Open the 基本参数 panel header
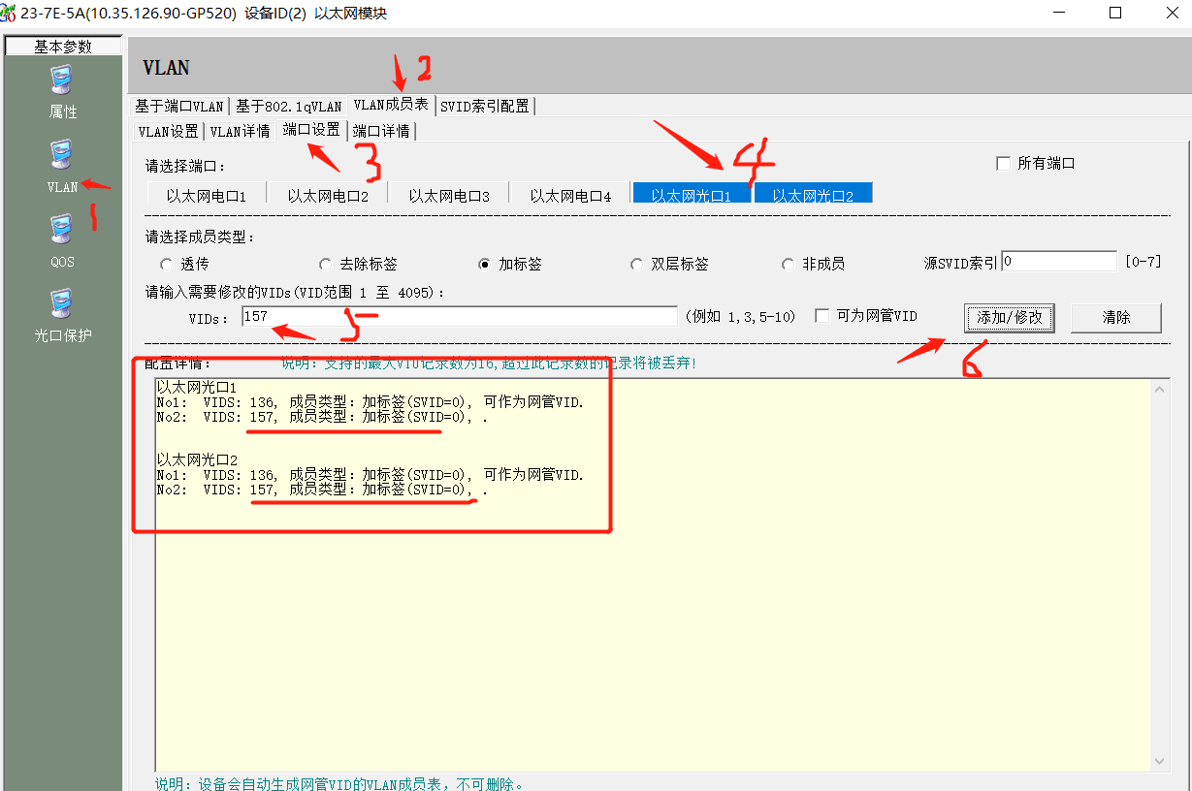Viewport: 1192px width, 791px height. click(63, 47)
